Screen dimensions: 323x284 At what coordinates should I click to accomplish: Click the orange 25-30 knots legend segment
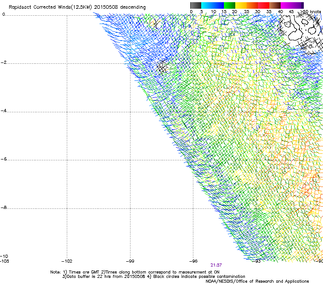click(x=252, y=5)
